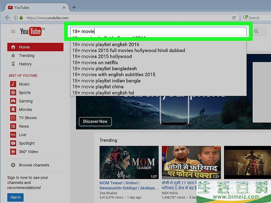Screen dimensions: 271x203
Task: Click the YouTube logo
Action: [31, 31]
